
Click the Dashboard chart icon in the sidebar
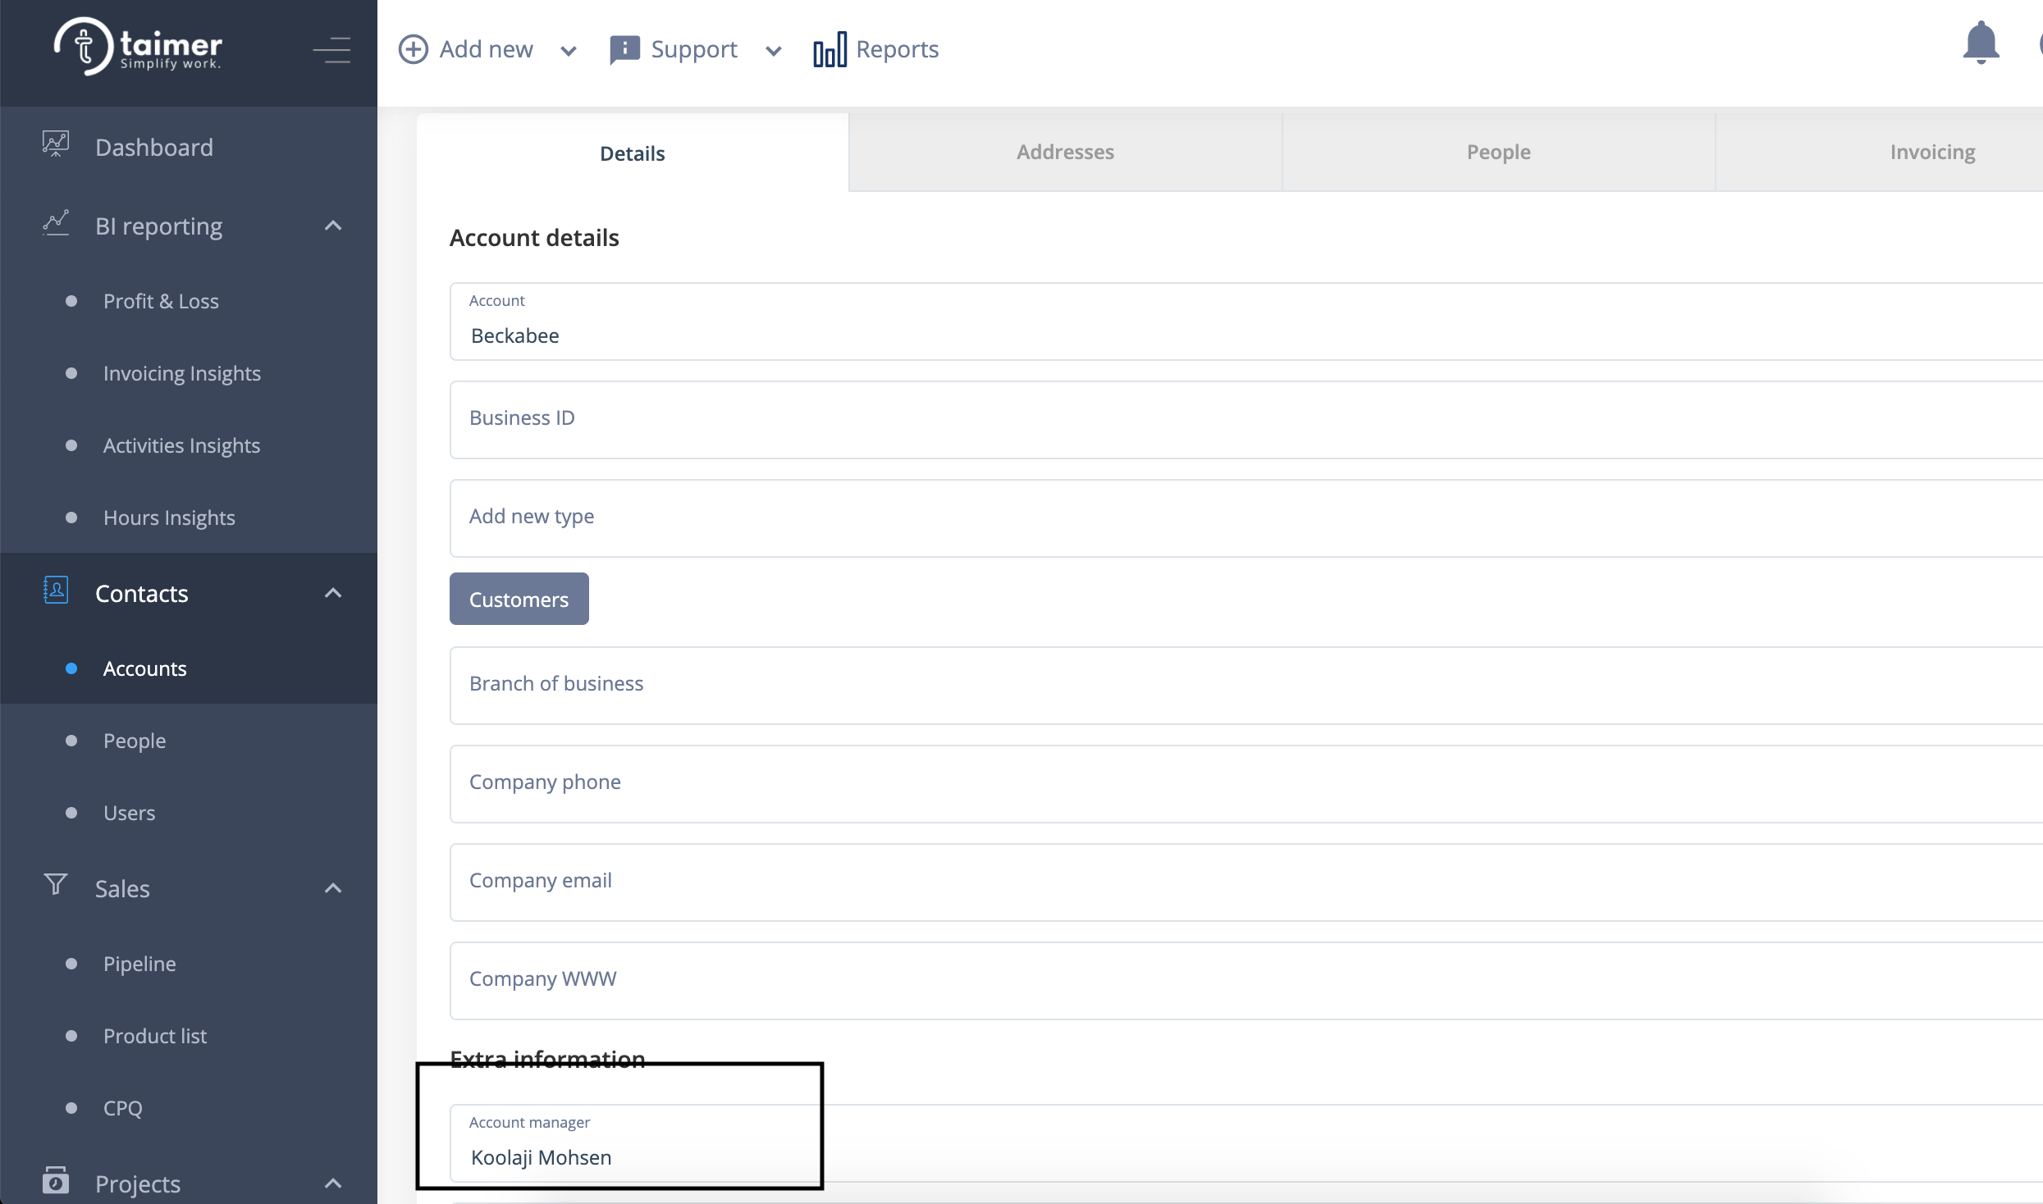(x=56, y=144)
